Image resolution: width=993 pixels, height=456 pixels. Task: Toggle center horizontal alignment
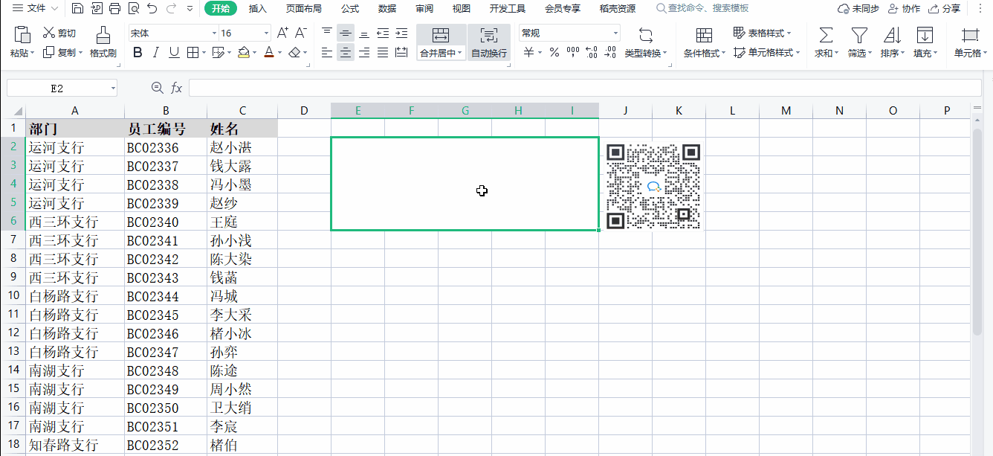346,52
